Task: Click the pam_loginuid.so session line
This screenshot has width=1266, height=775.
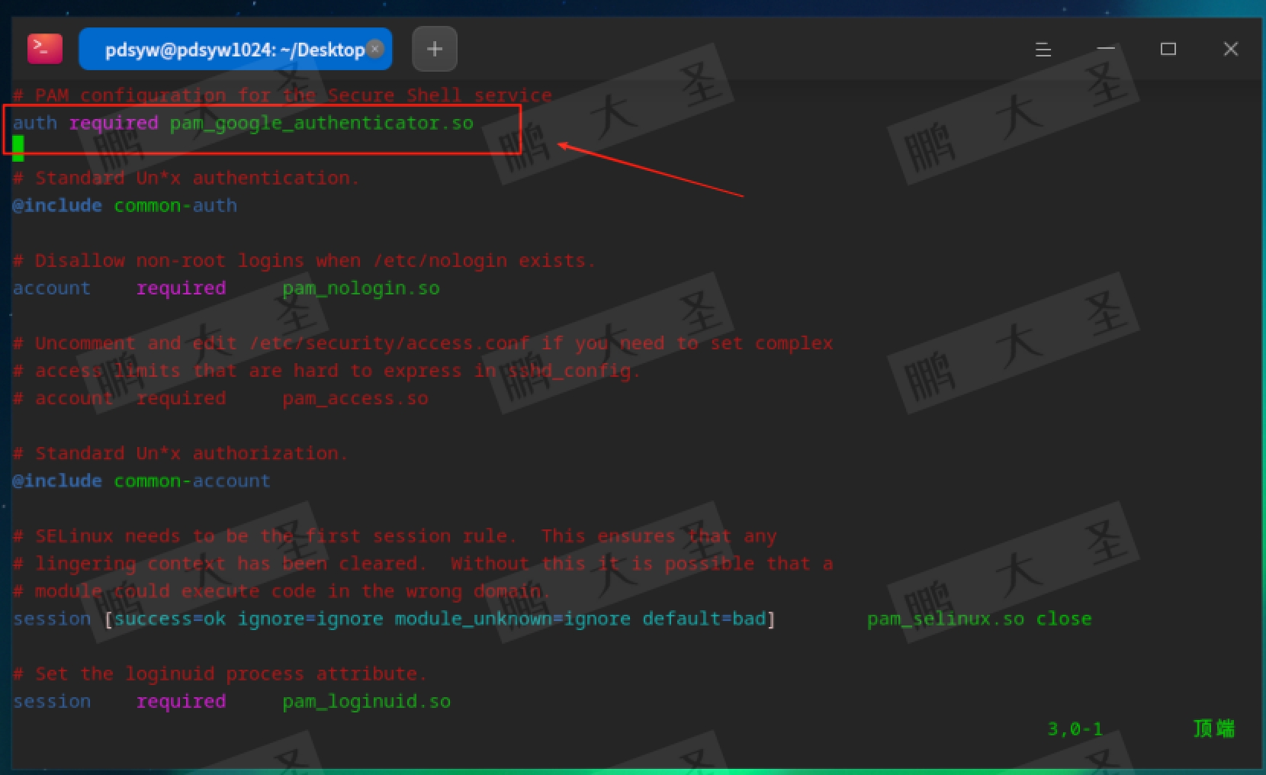Action: (x=231, y=701)
